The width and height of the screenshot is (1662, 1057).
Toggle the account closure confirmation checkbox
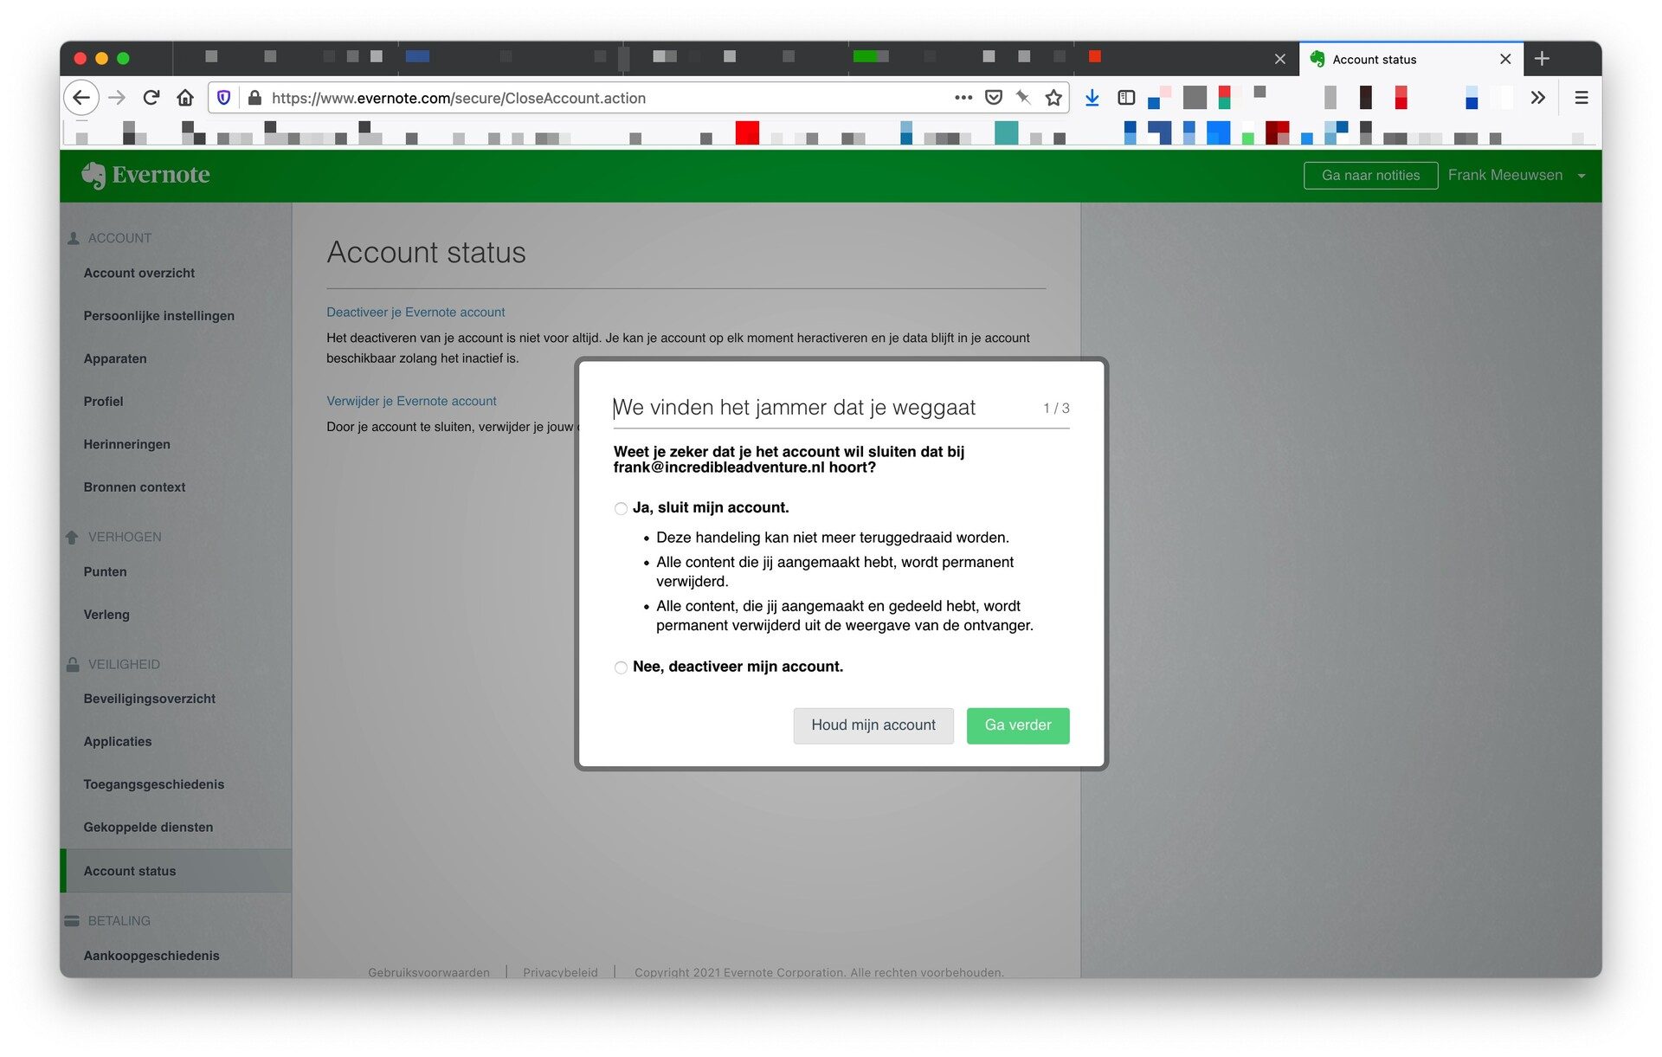coord(622,507)
